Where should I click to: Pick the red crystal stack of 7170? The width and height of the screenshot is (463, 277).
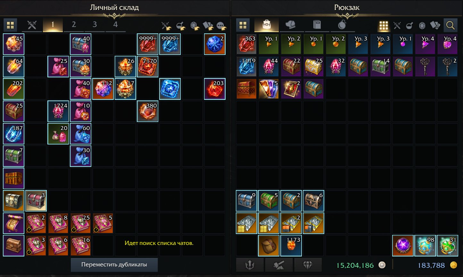click(148, 66)
